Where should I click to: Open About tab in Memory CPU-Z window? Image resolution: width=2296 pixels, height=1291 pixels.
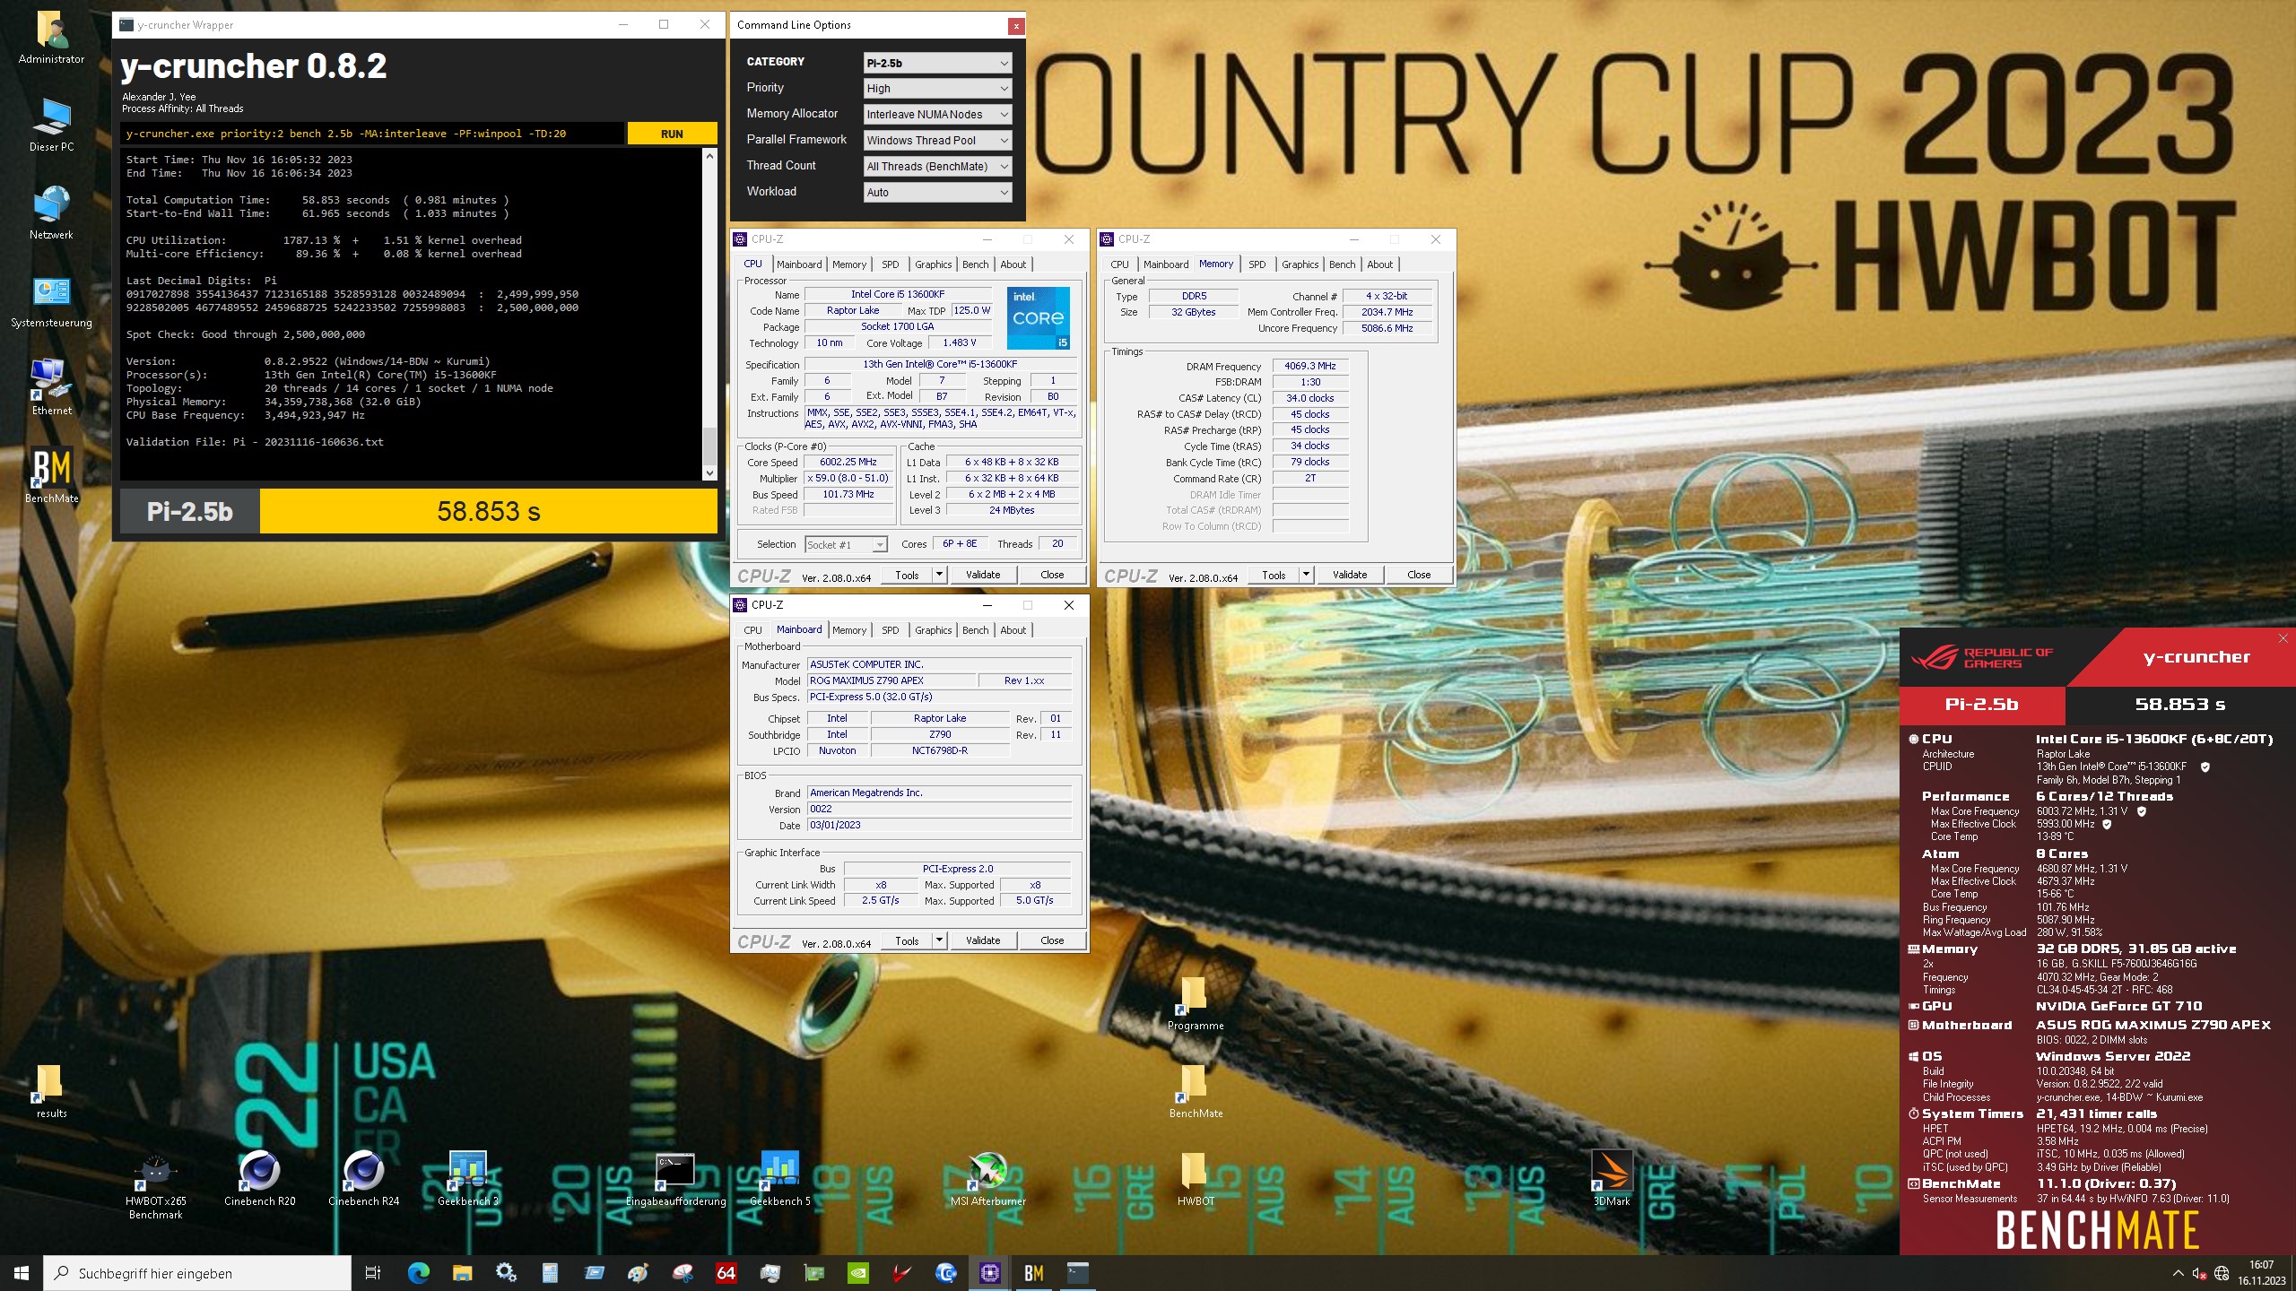coord(1379,264)
